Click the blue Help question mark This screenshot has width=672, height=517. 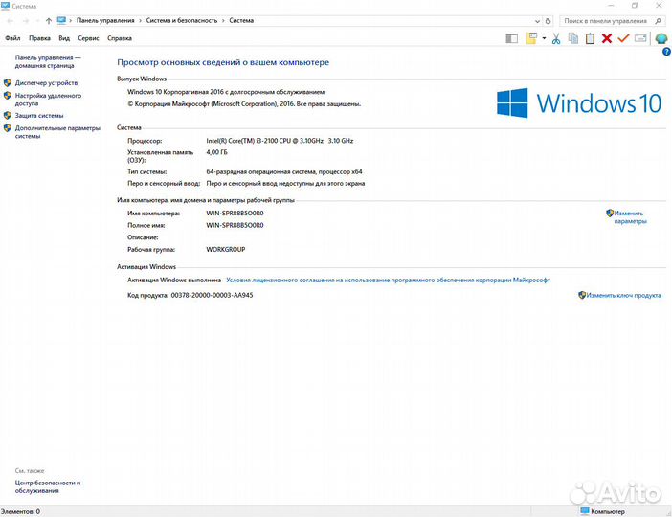(x=666, y=52)
